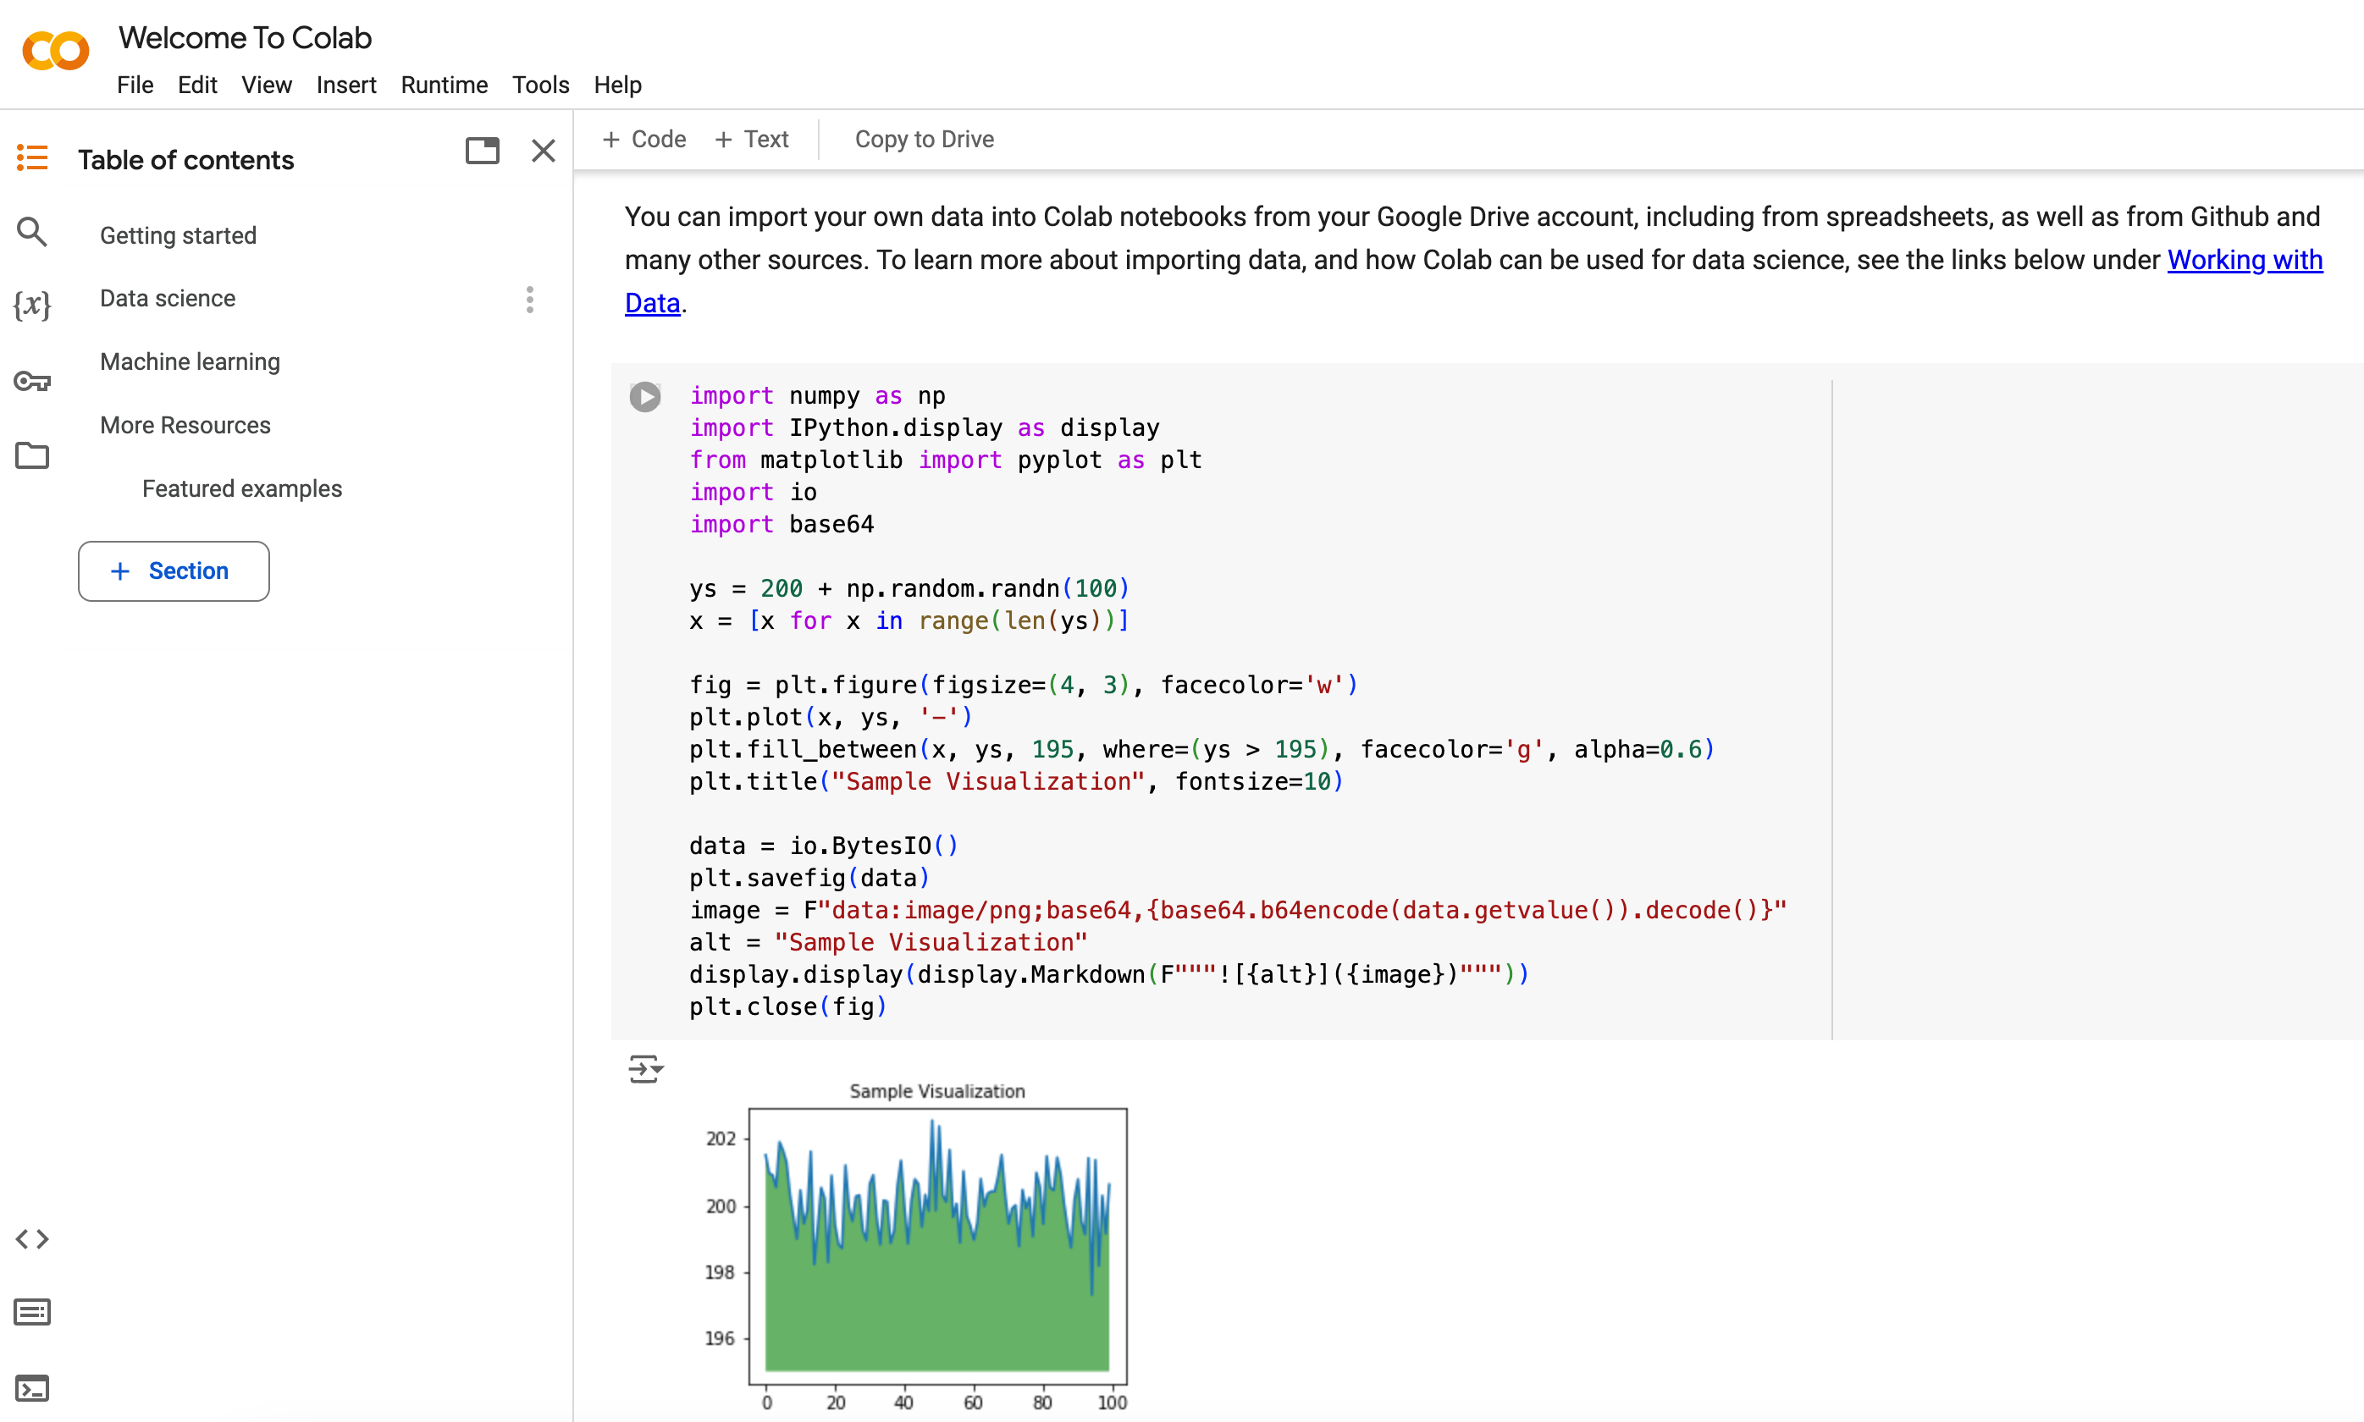Image resolution: width=2364 pixels, height=1422 pixels.
Task: Open the Runtime menu
Action: [444, 85]
